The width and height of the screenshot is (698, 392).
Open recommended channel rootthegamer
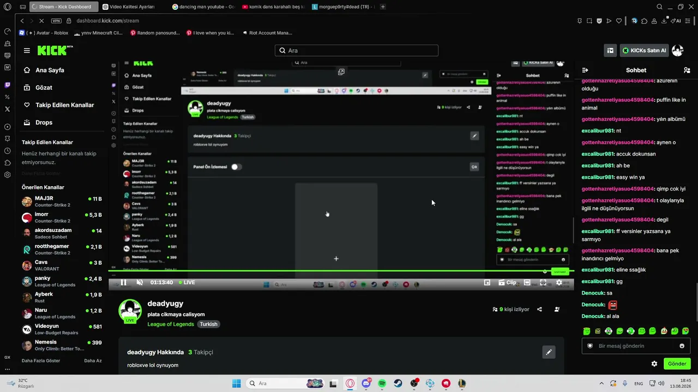[x=62, y=249]
